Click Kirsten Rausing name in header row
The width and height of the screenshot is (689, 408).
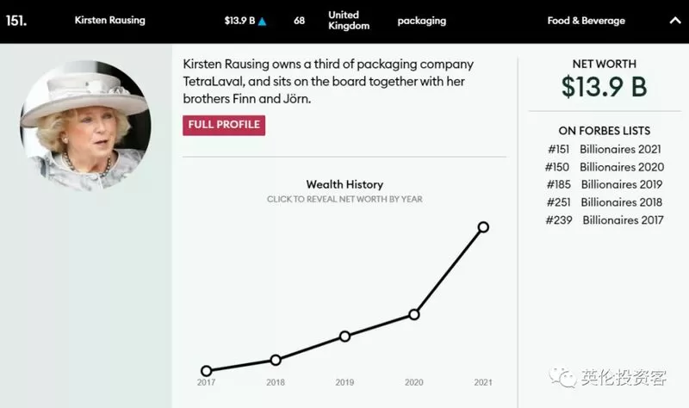110,20
